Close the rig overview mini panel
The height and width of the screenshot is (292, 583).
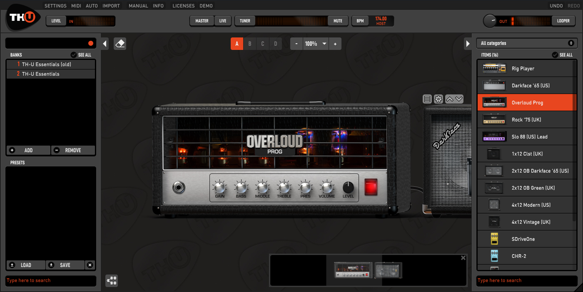tap(463, 258)
